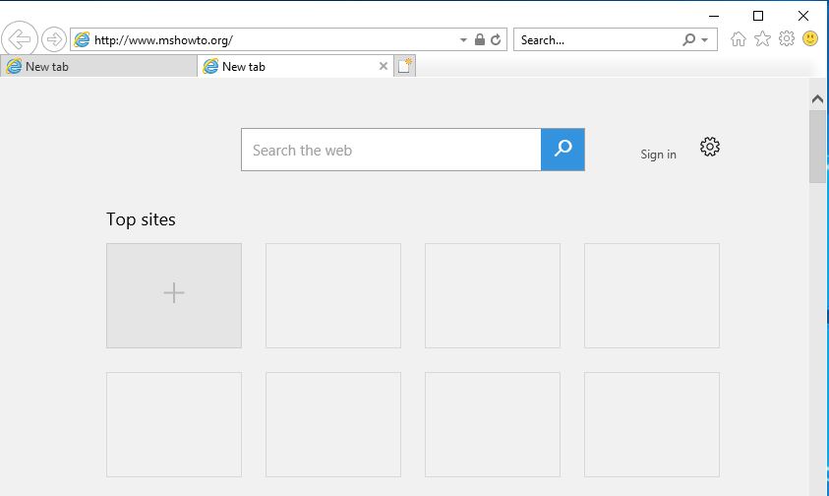Click the smiley feedback icon

coord(810,38)
